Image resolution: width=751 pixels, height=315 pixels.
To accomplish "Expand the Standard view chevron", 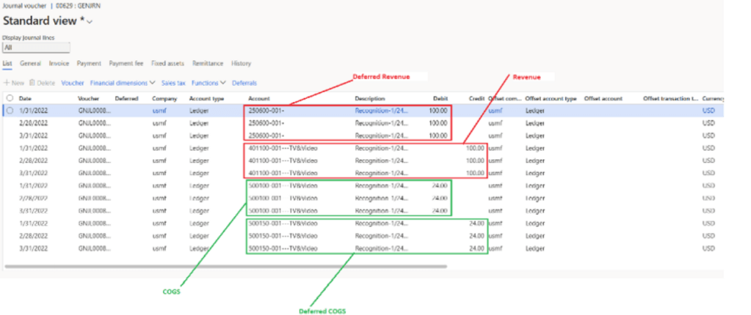I will (90, 22).
